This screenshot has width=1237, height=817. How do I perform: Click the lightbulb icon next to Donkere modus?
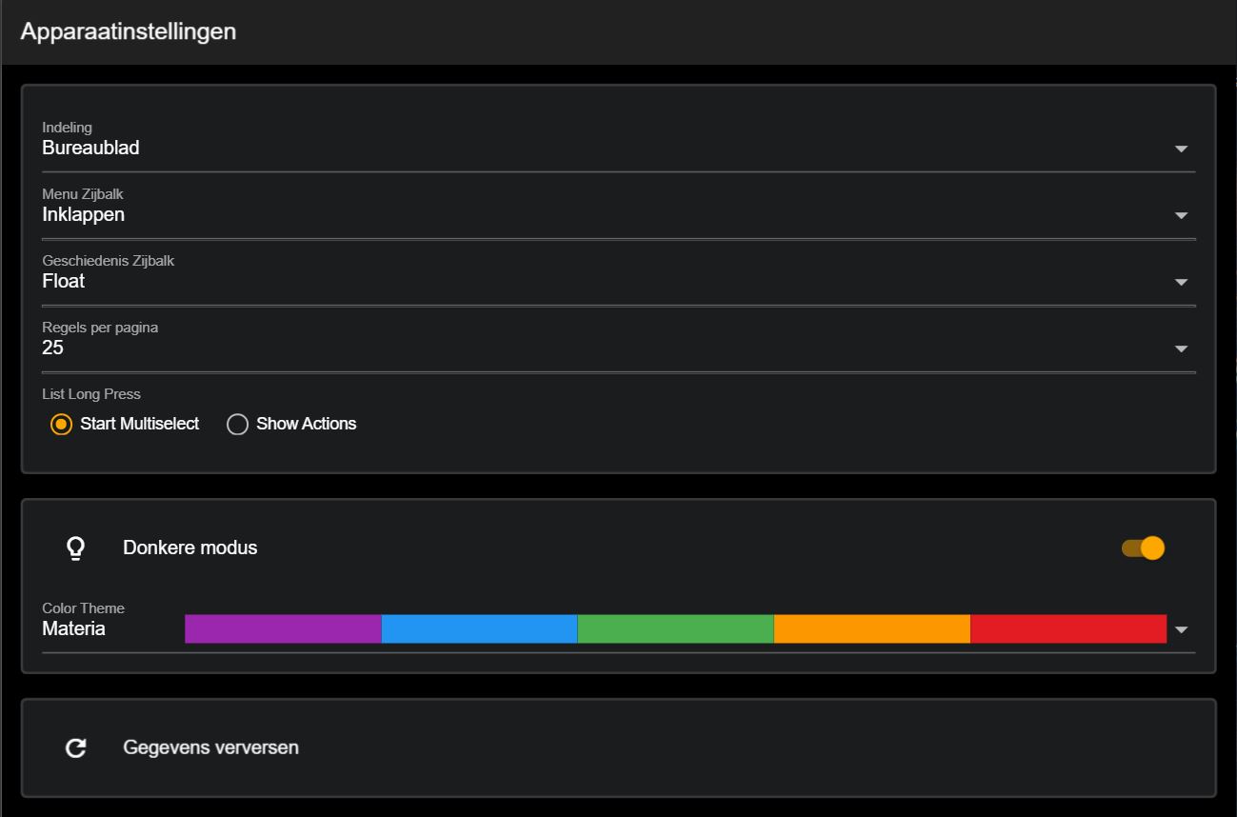pyautogui.click(x=75, y=547)
